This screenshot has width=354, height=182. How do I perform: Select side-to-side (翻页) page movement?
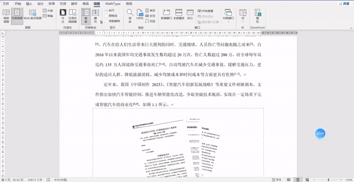coord(96,16)
